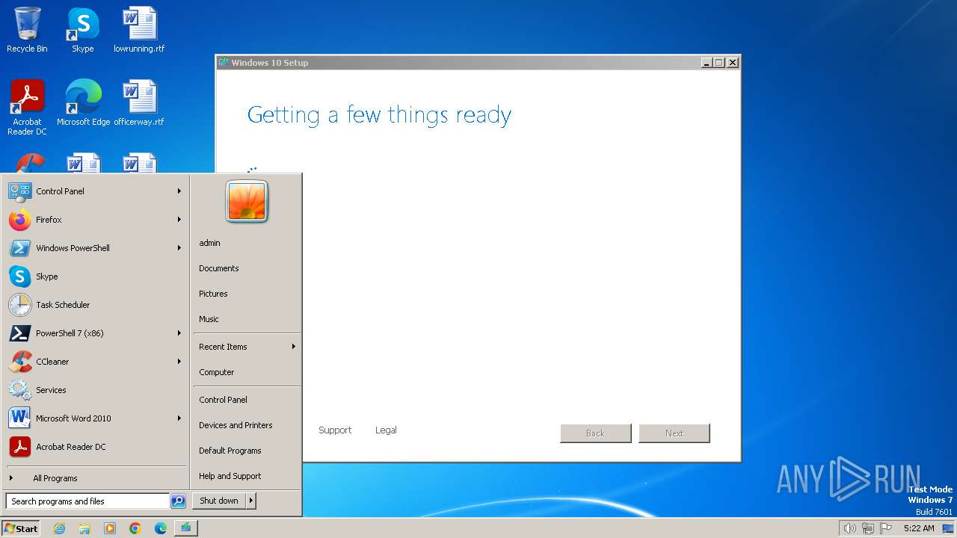Click Skype icon in Start menu
The width and height of the screenshot is (957, 538).
click(19, 276)
